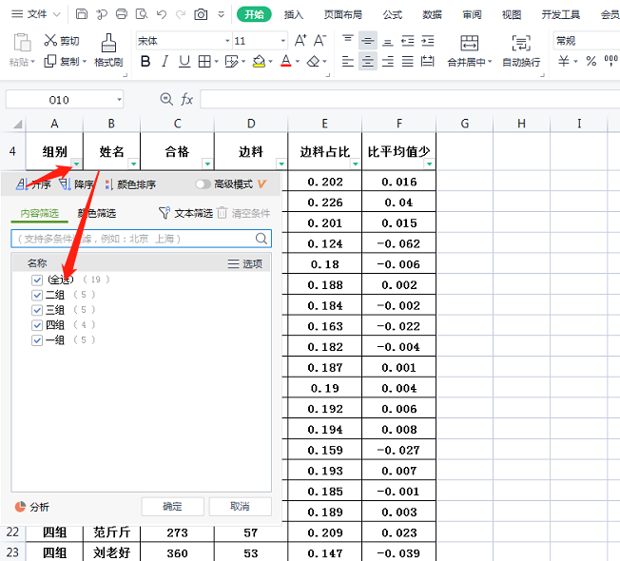
Task: Click the 取消 button
Action: click(x=240, y=507)
